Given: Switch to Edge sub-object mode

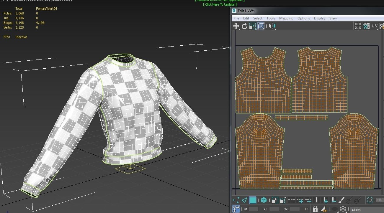Looking at the screenshot, I should coord(244,200).
